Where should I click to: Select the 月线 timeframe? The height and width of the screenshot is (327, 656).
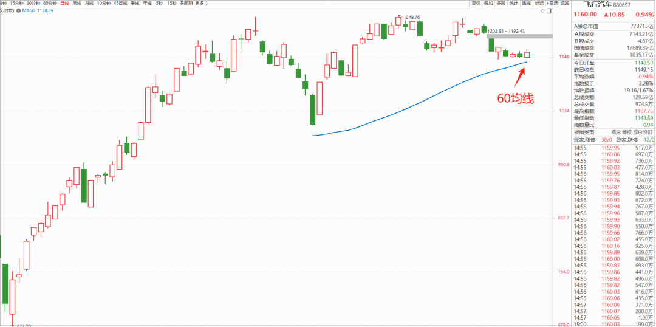point(89,3)
